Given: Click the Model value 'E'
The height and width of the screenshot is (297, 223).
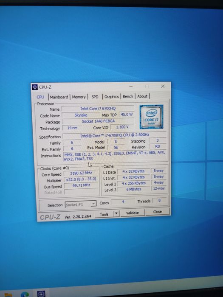Looking at the screenshot, I should coord(116,141).
